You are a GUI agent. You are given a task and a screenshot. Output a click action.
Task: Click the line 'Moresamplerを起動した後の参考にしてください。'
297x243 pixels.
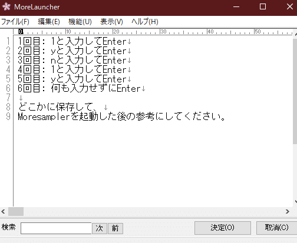pyautogui.click(x=121, y=116)
